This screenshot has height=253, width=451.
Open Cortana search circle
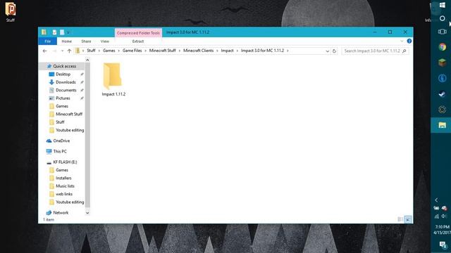pyautogui.click(x=443, y=18)
